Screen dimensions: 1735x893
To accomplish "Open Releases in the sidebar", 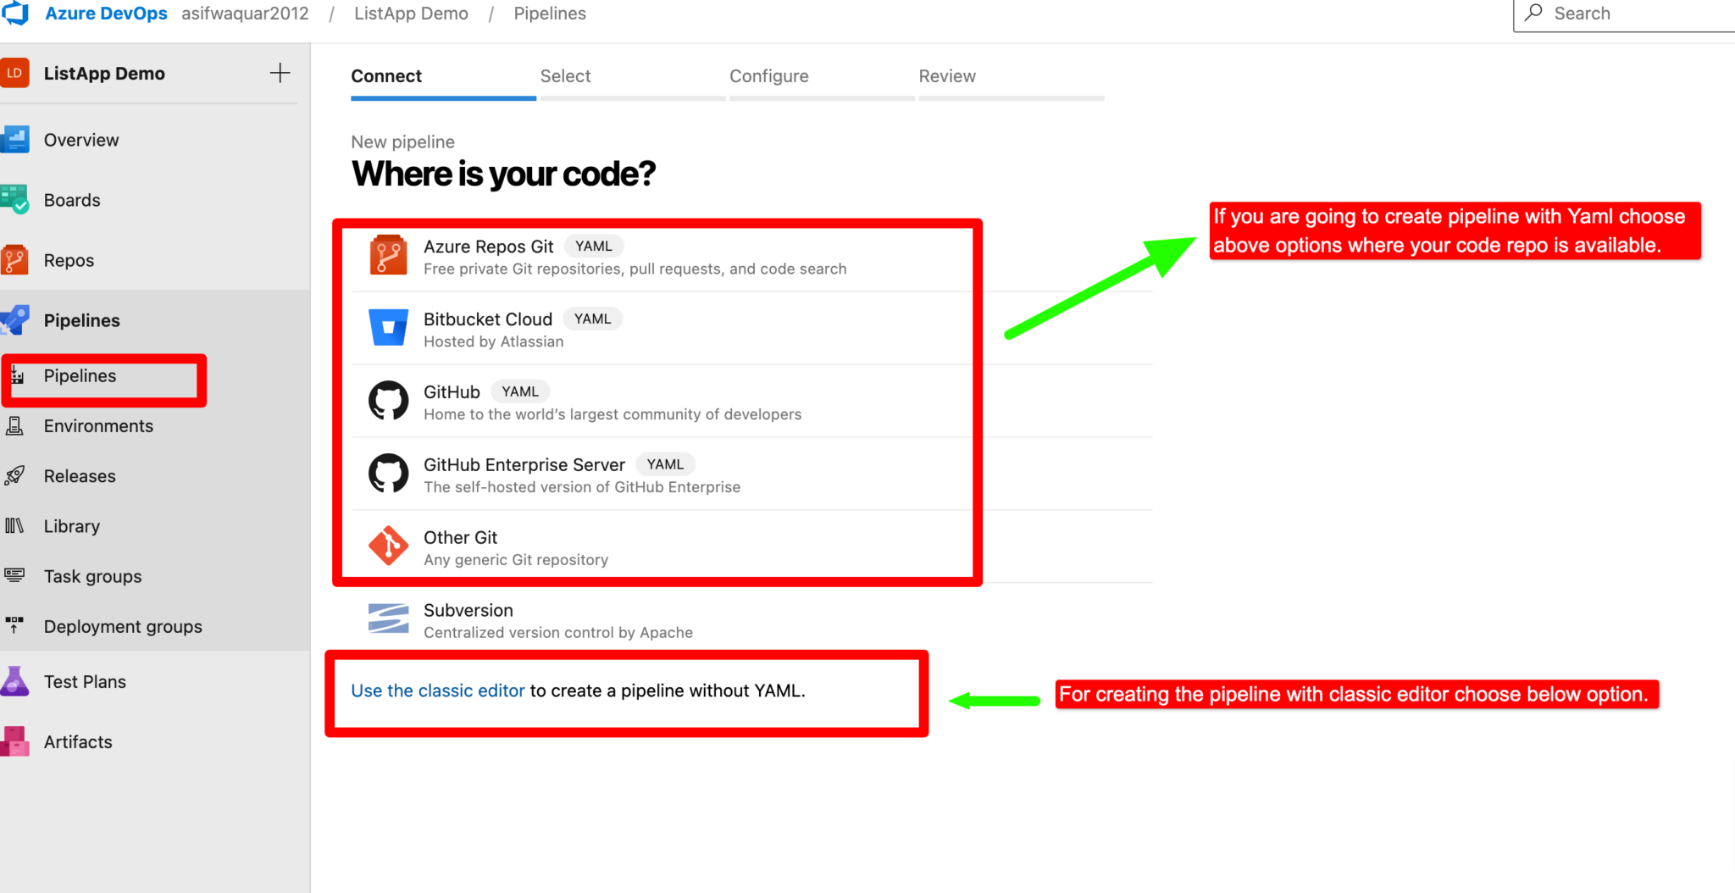I will [x=80, y=475].
